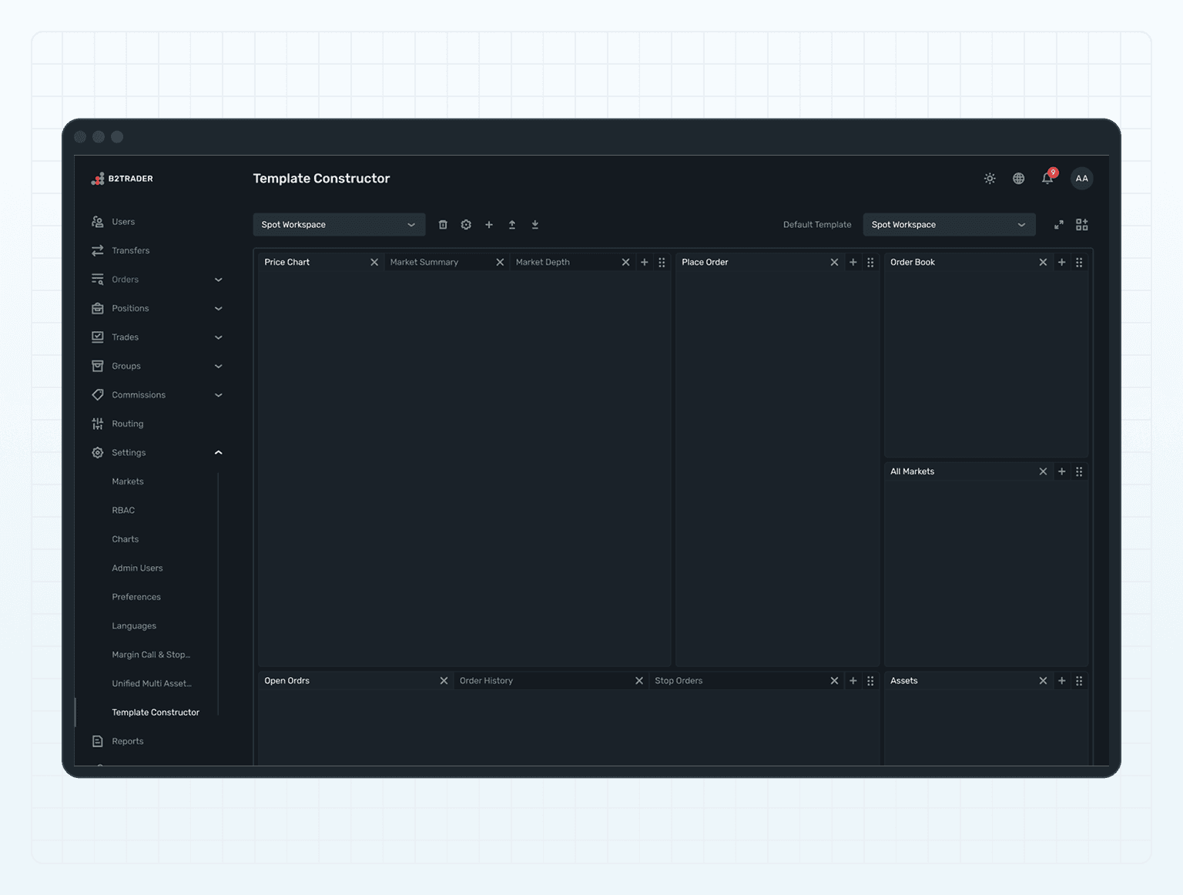Viewport: 1183px width, 895px height.
Task: Close the Market Summary tab
Action: coord(500,263)
